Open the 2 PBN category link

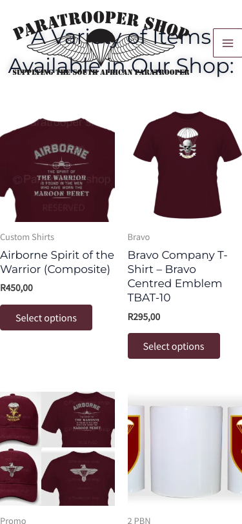(139, 520)
